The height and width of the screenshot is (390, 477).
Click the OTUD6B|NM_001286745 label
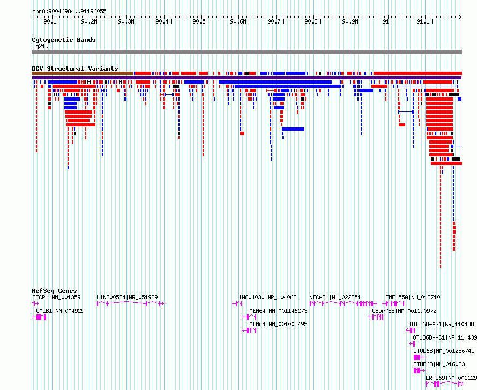coord(444,351)
